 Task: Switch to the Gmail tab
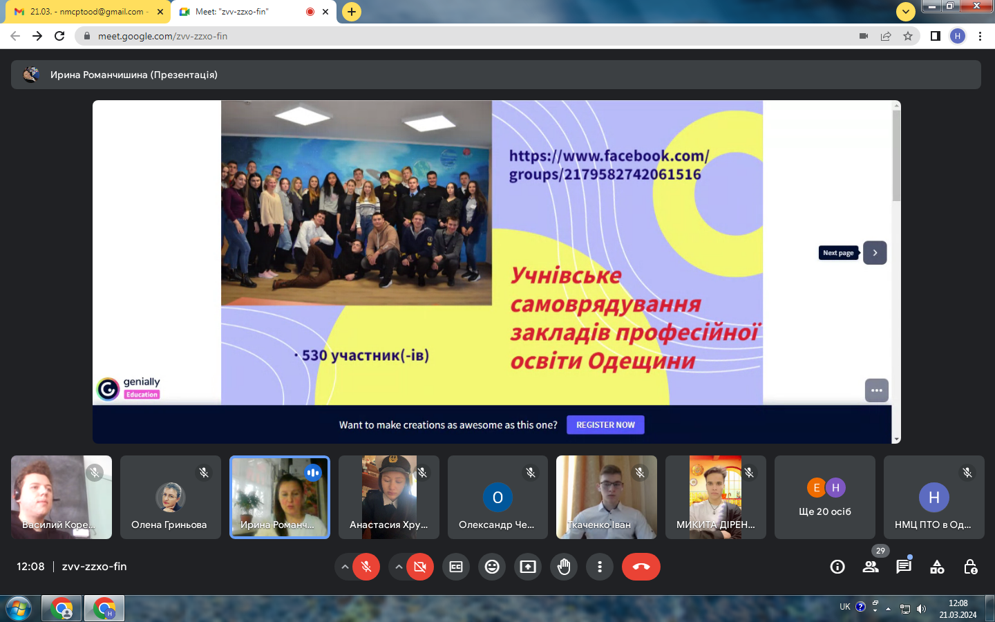click(x=86, y=12)
